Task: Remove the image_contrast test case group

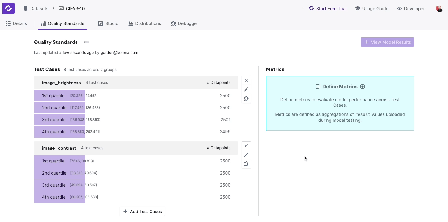Action: (246, 146)
